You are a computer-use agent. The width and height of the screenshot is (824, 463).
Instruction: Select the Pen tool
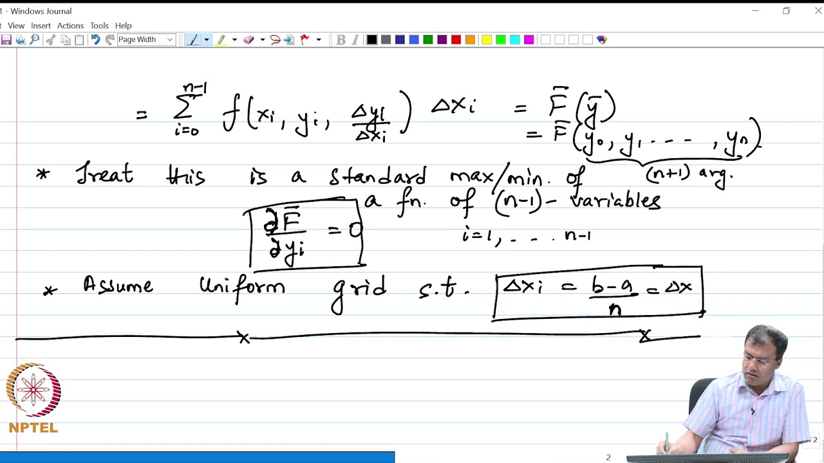tap(192, 40)
